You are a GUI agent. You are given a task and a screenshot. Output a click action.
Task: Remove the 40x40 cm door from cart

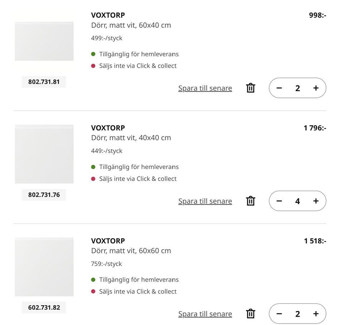click(250, 201)
